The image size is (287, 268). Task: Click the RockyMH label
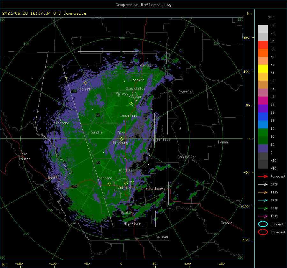84,89
